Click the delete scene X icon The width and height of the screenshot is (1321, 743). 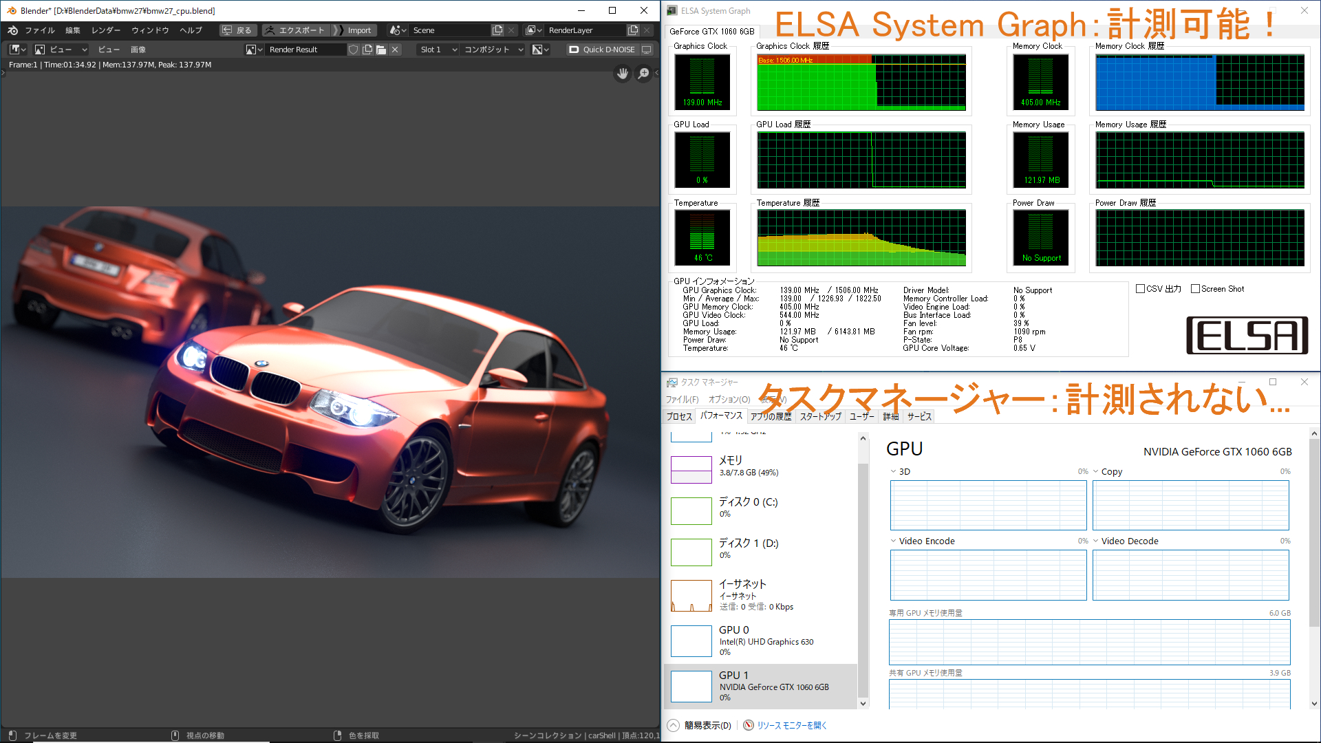point(511,30)
